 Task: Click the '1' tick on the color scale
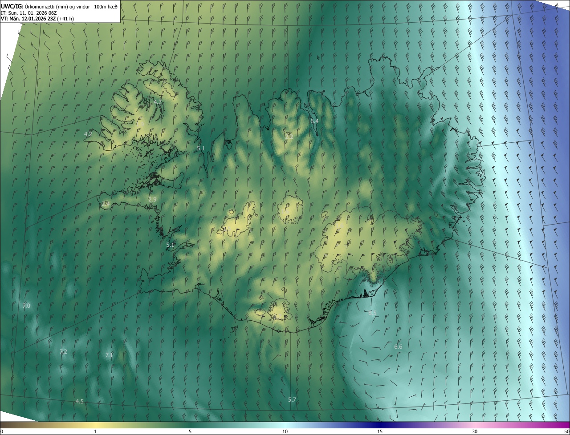point(95,432)
